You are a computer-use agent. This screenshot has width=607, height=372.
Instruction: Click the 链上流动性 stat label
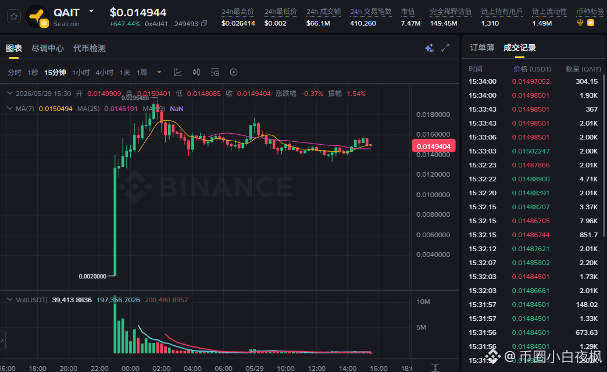[549, 12]
